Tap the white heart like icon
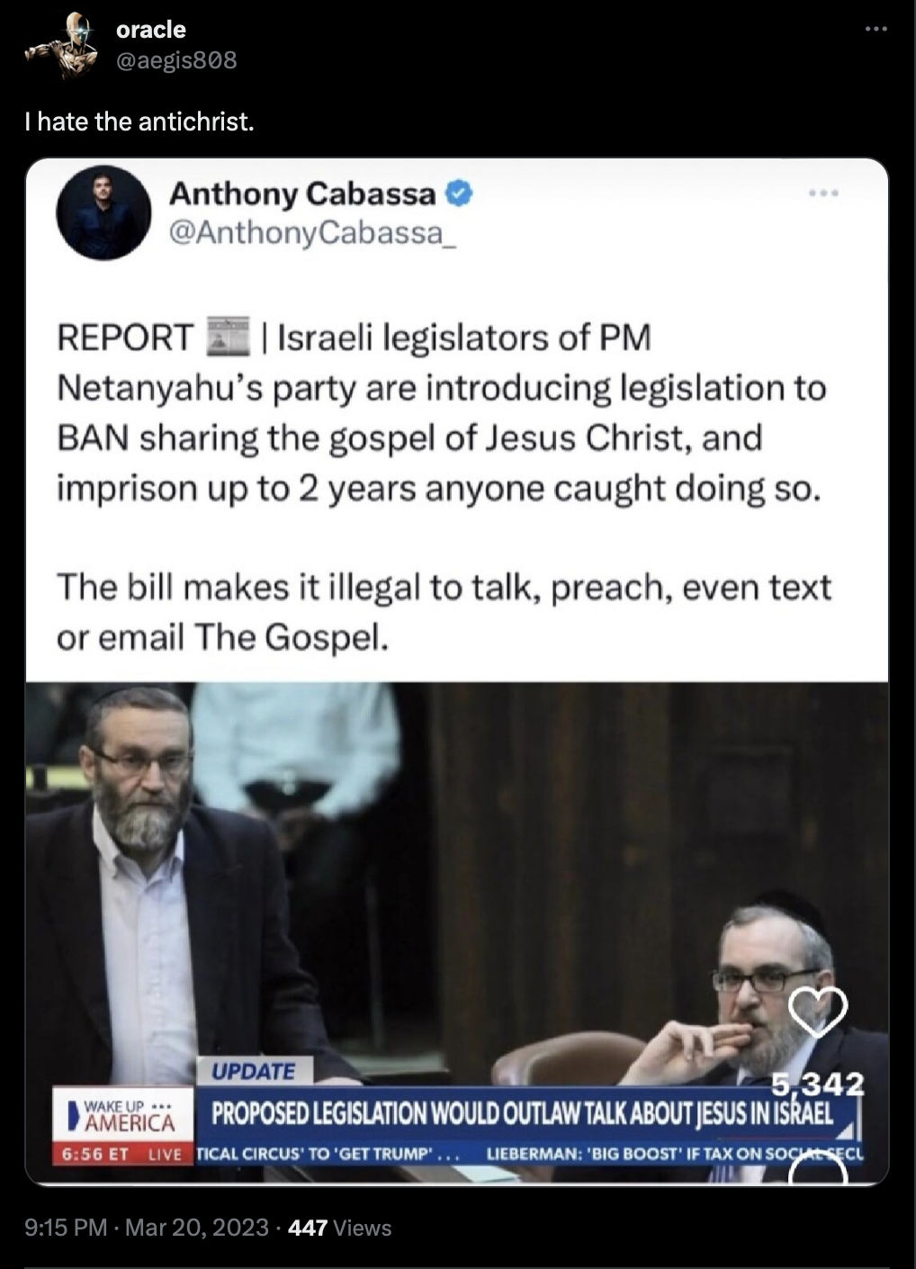The image size is (916, 1269). pyautogui.click(x=818, y=1010)
